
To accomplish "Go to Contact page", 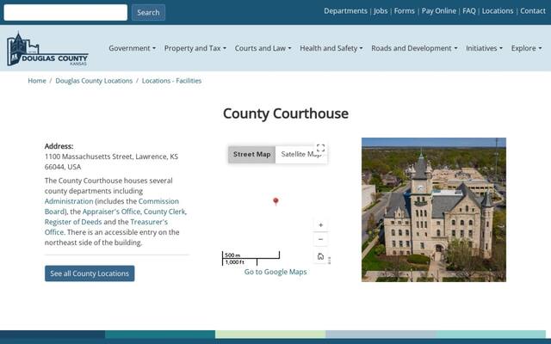I will [x=533, y=11].
